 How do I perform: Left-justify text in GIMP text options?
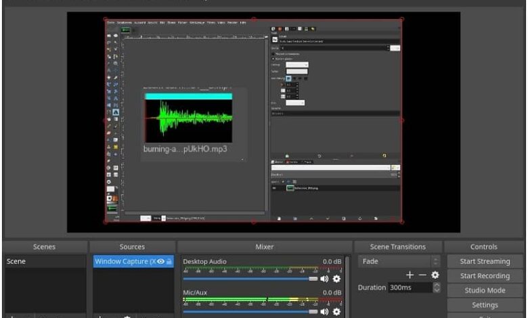click(x=288, y=78)
